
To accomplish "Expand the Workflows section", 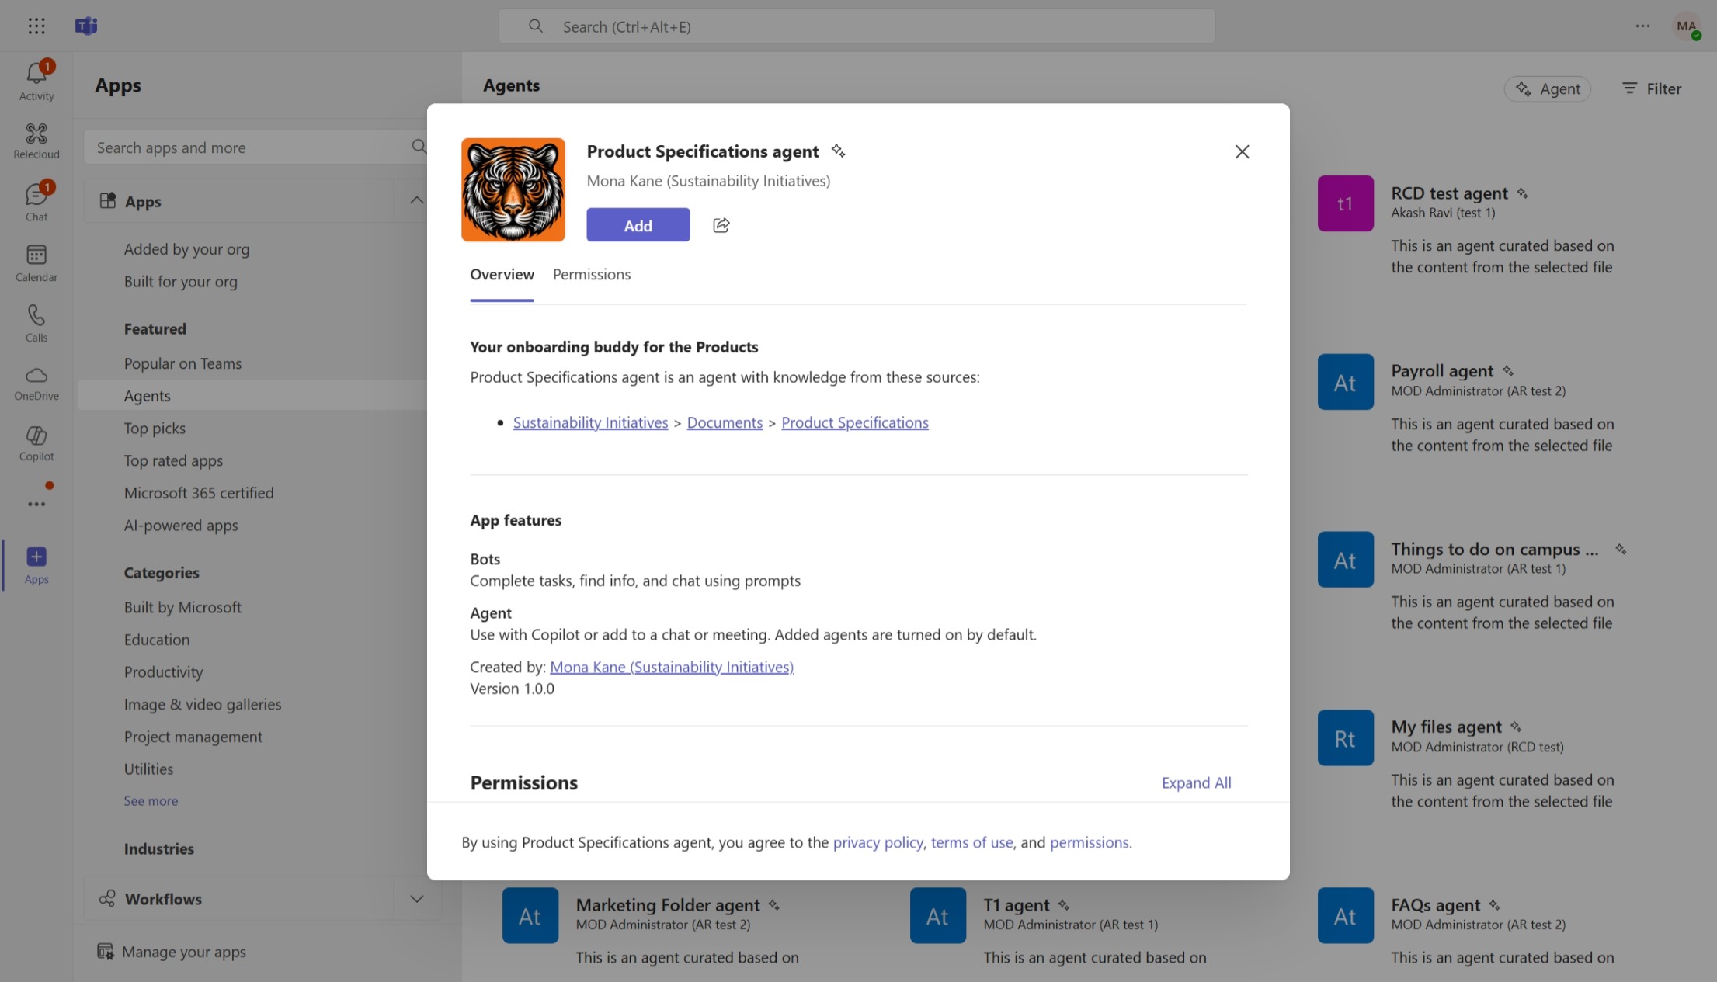I will click(x=417, y=898).
